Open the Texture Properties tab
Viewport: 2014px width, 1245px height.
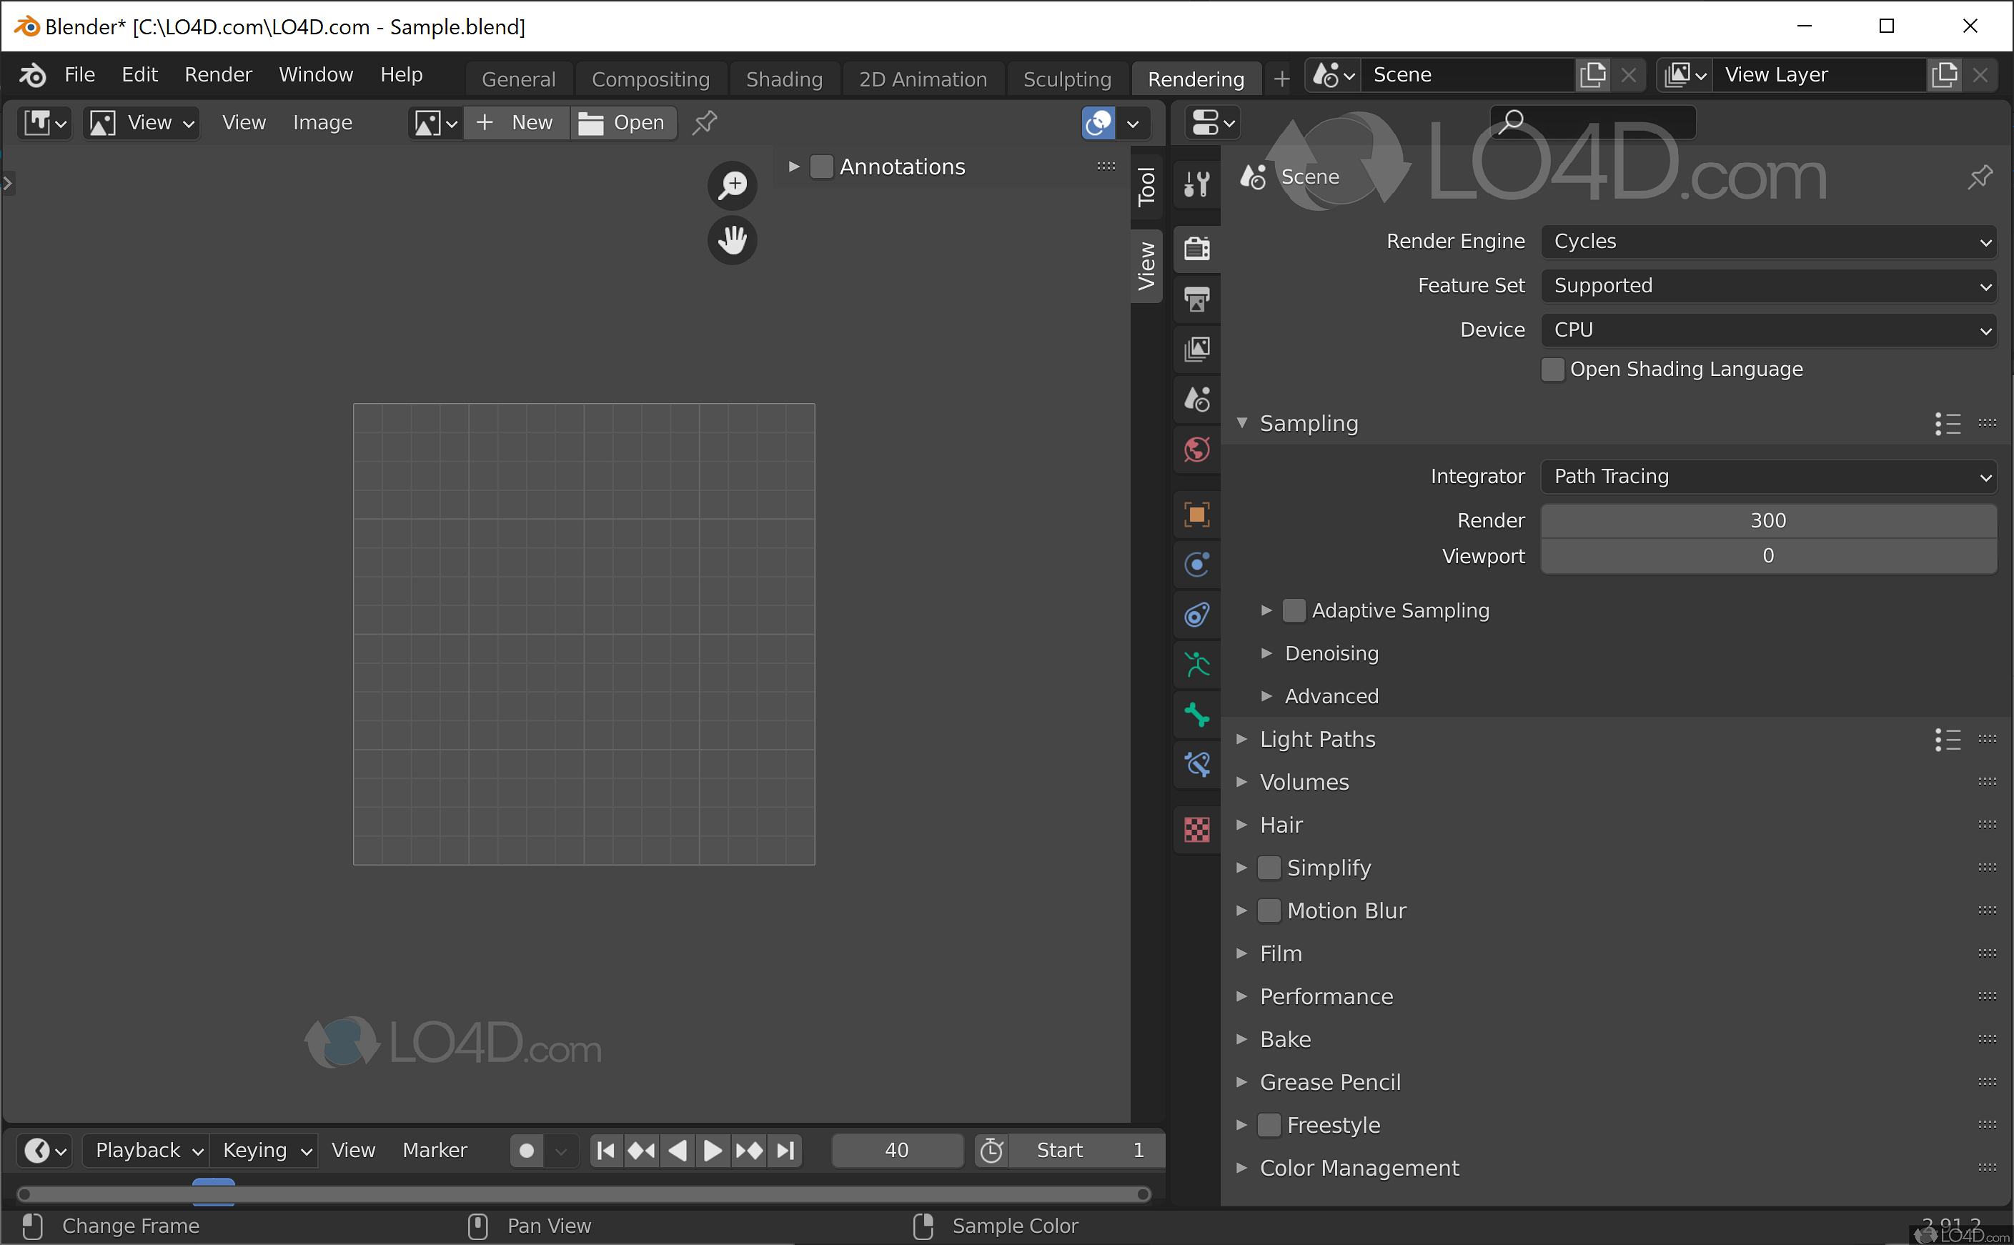coord(1196,830)
